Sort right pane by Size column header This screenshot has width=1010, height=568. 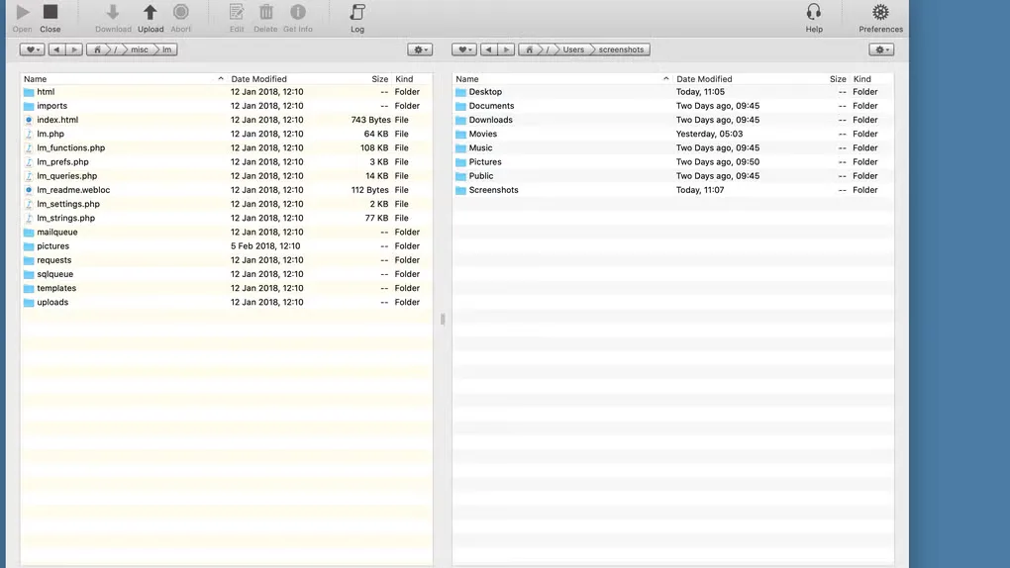tap(838, 79)
